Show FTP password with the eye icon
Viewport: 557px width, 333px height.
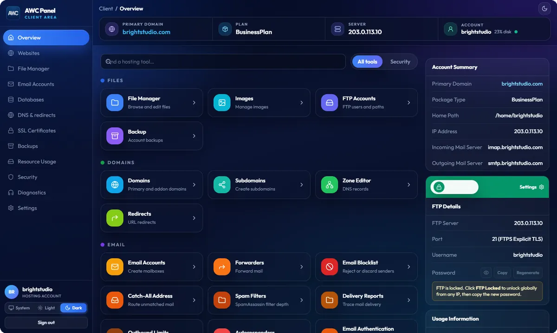tap(486, 273)
